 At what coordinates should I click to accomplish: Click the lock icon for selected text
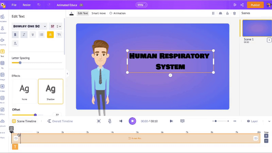227,13
